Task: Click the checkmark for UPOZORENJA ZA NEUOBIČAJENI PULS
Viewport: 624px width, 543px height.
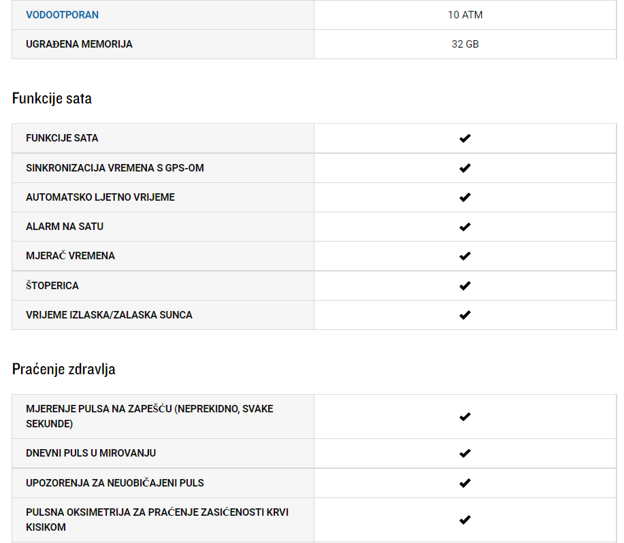Action: coord(465,483)
